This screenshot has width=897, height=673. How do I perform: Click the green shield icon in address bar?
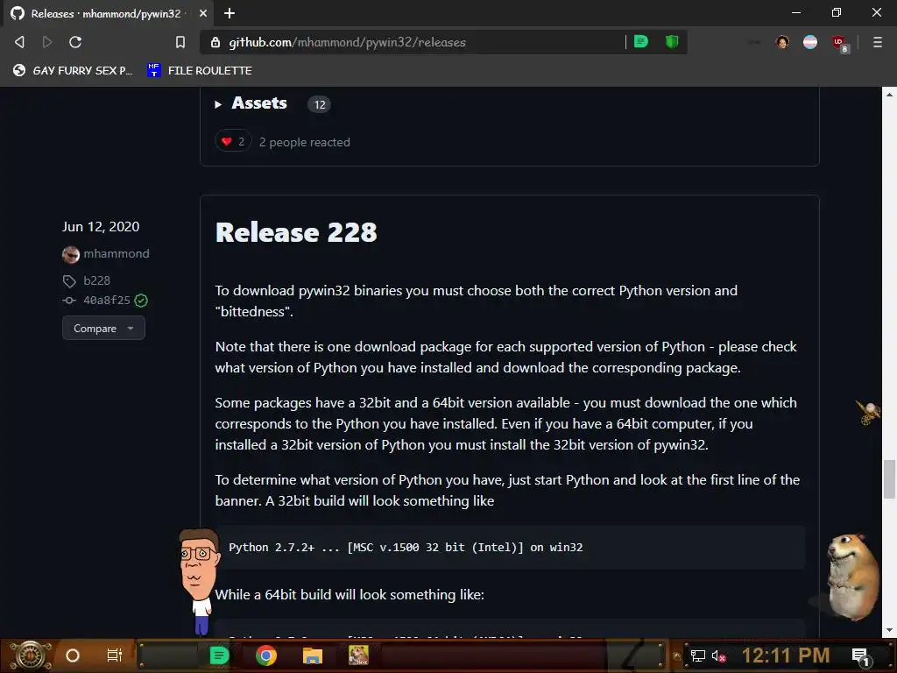coord(672,42)
